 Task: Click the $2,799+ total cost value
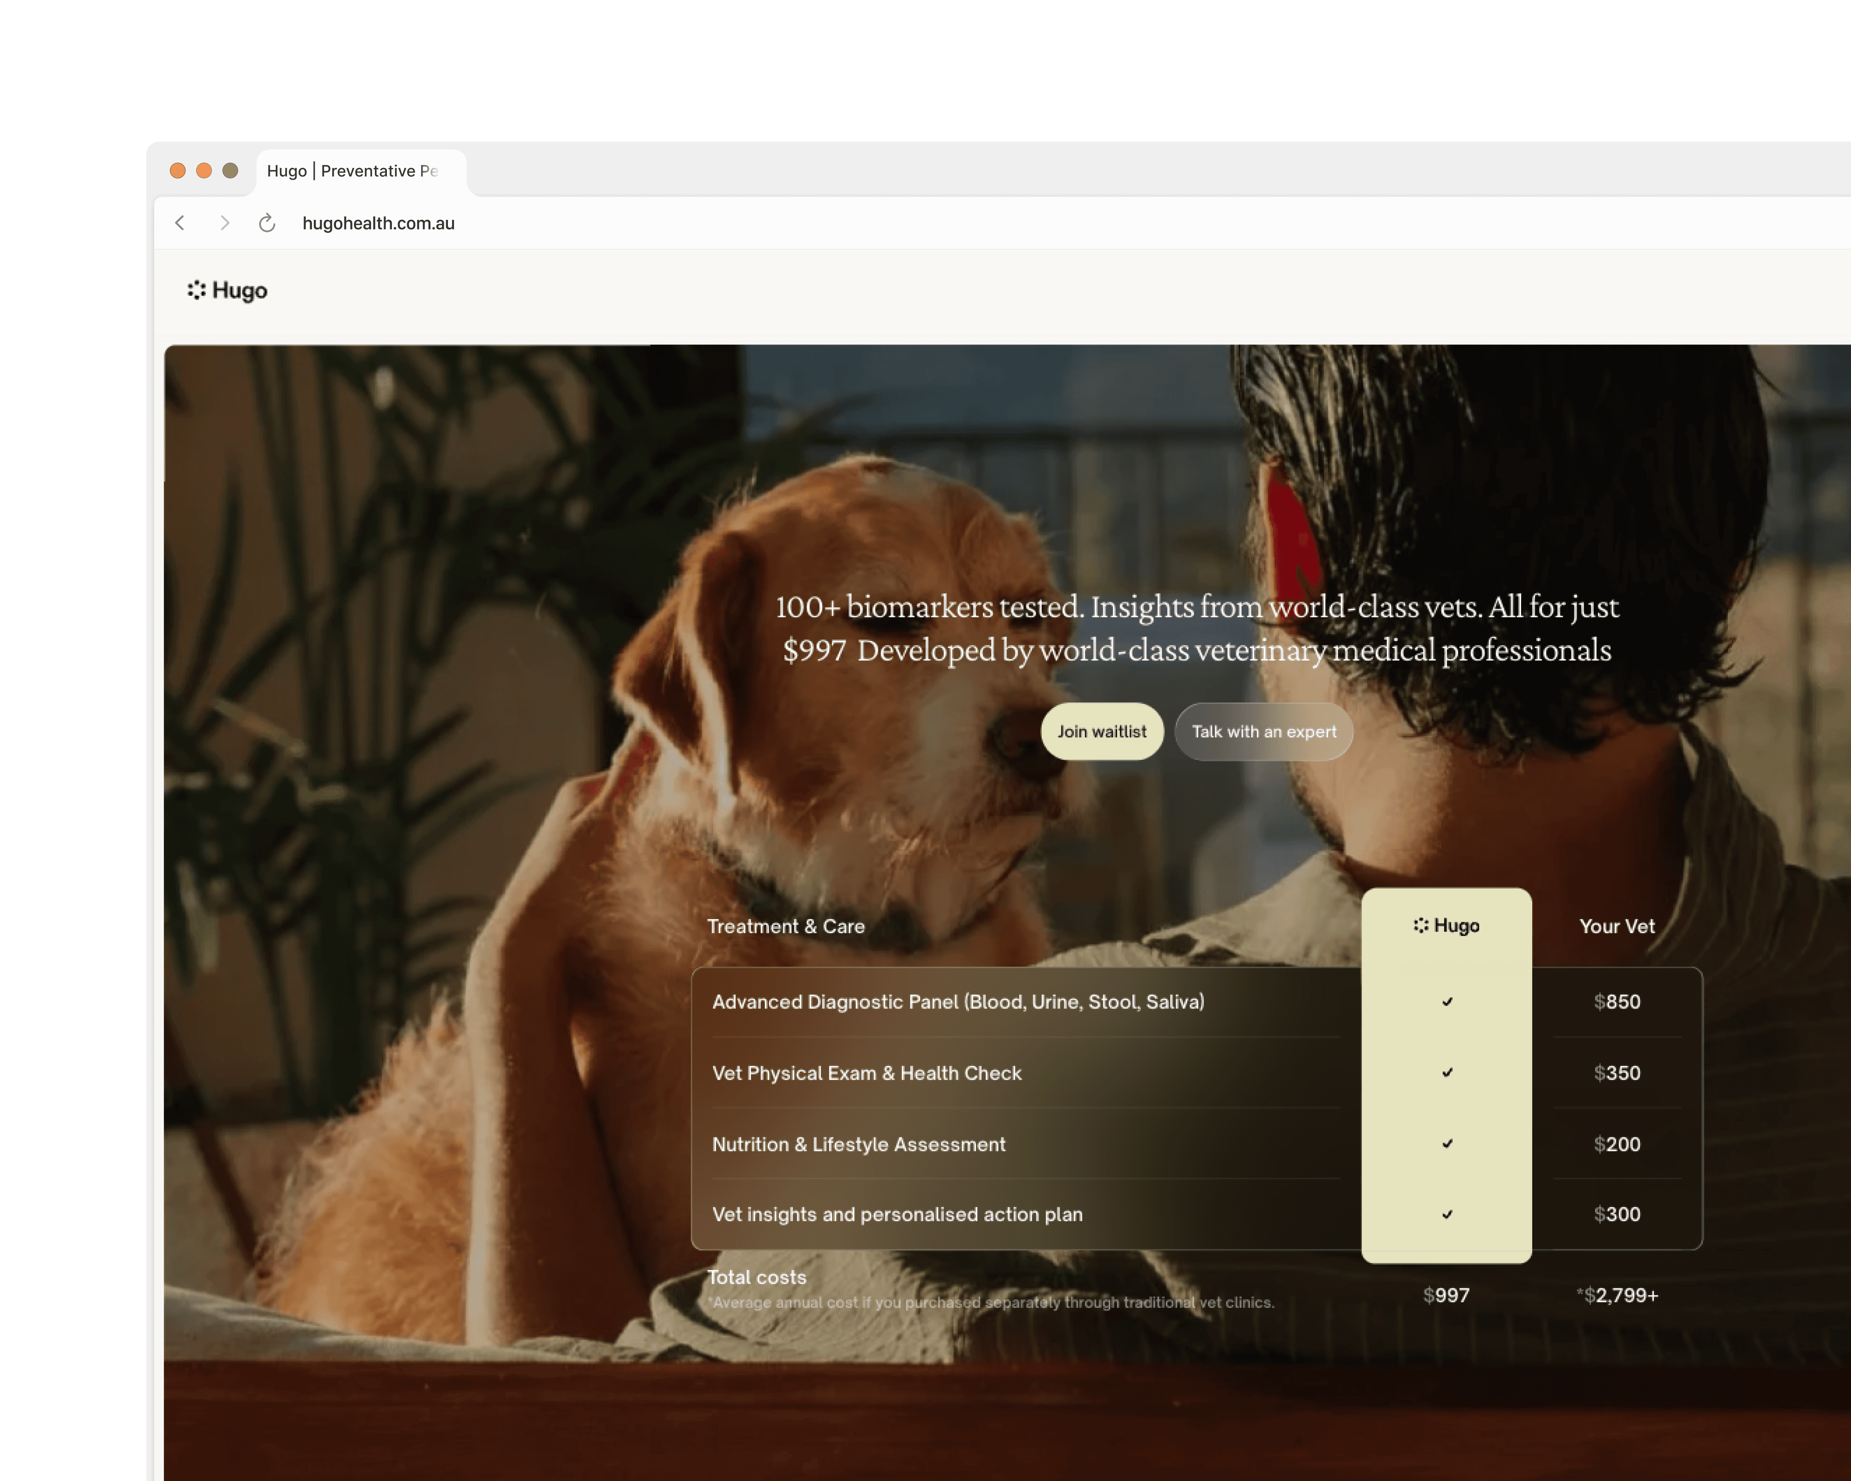[1617, 1294]
